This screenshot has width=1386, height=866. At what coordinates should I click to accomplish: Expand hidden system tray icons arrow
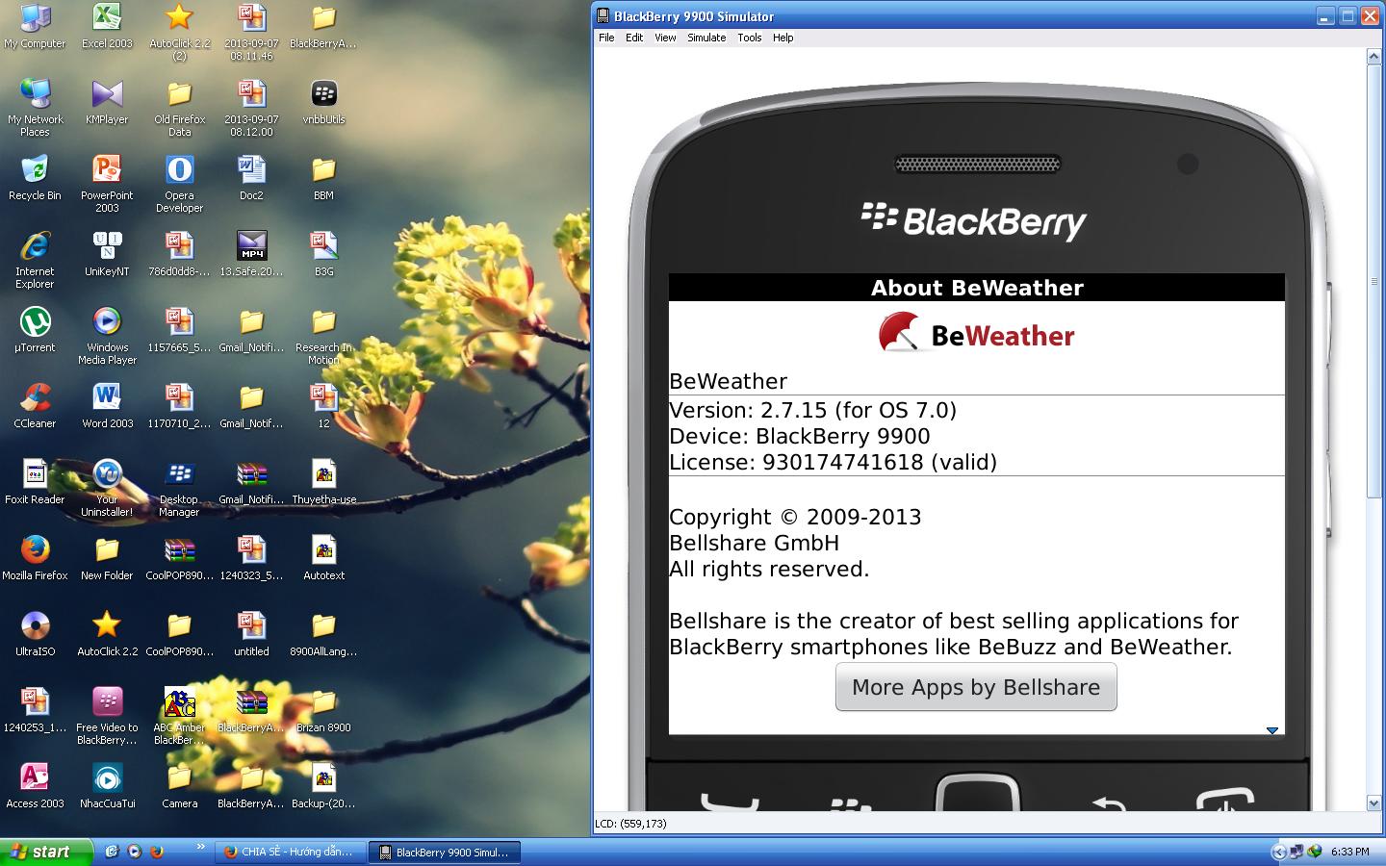(1278, 852)
